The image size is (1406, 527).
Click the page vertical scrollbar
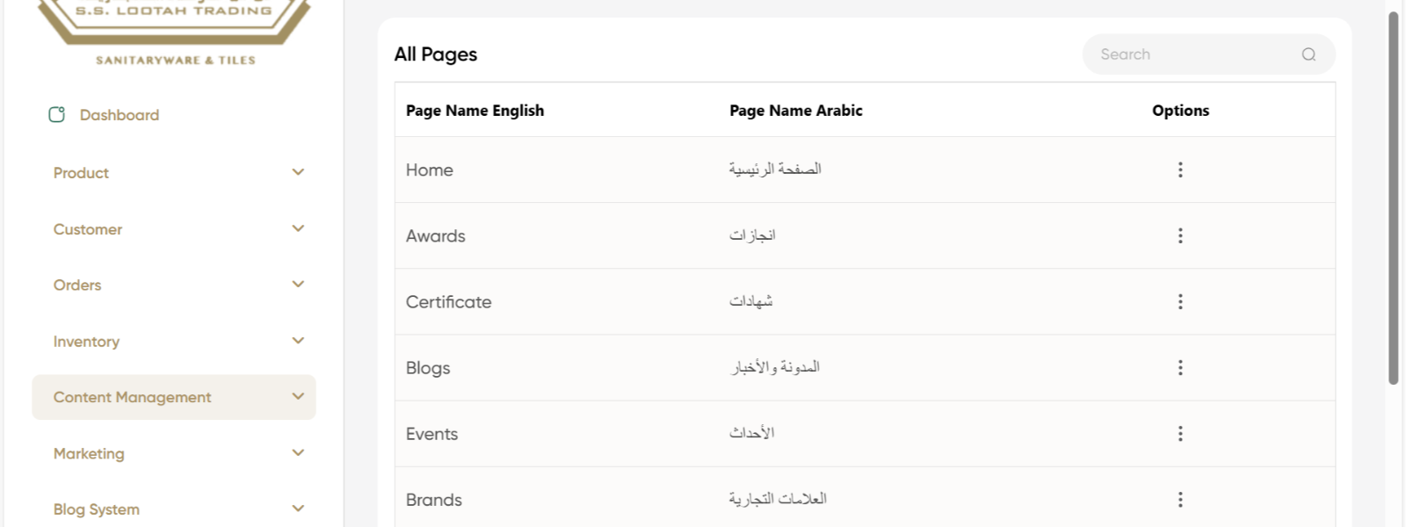point(1393,198)
